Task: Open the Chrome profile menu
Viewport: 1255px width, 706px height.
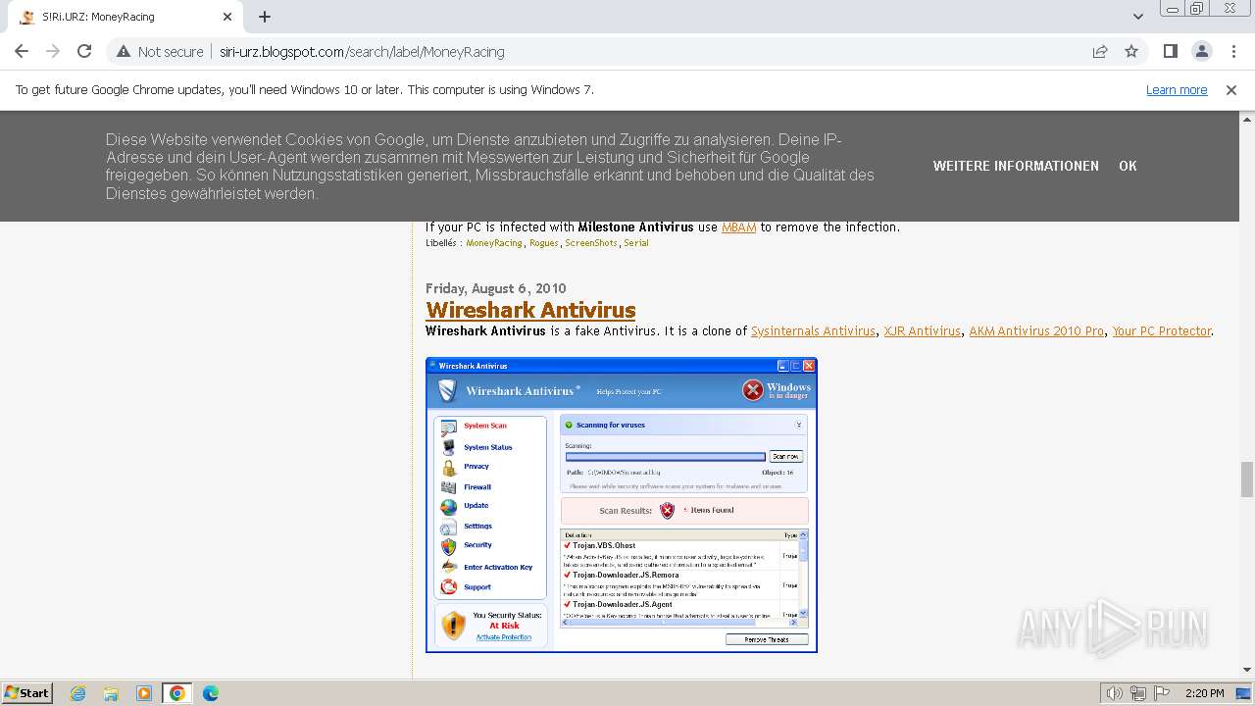Action: coord(1202,51)
